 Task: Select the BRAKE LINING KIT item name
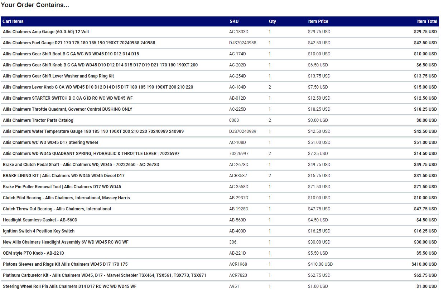coord(64,176)
